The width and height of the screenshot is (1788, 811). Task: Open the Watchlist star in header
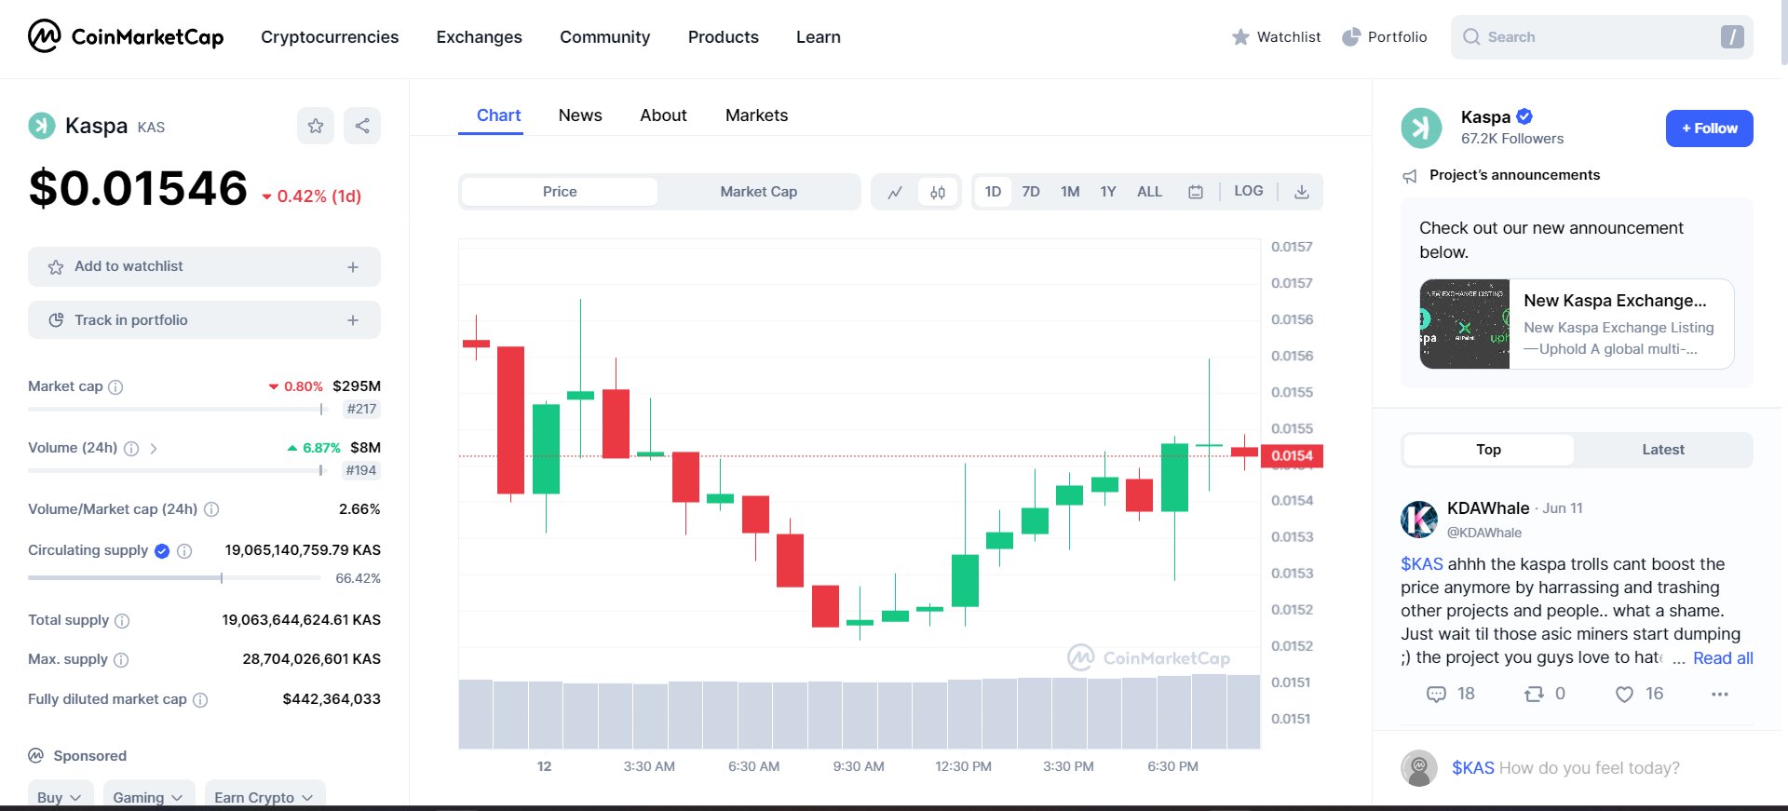point(1240,37)
